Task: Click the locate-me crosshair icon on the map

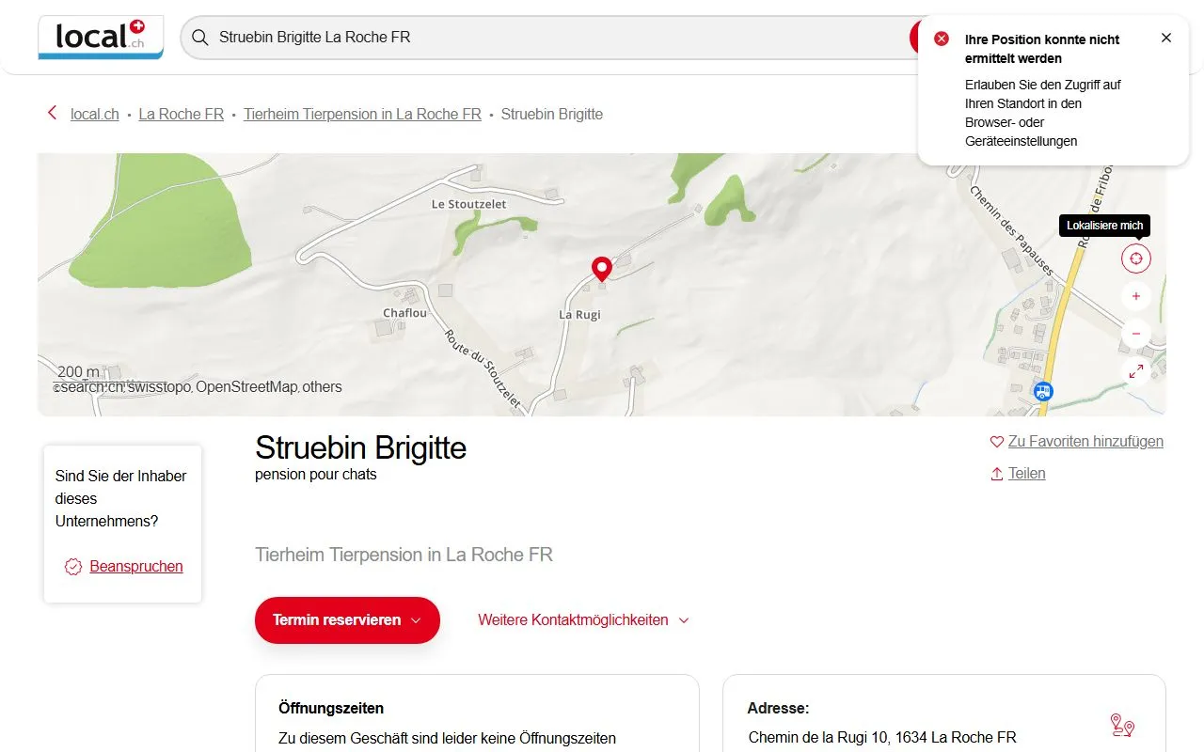Action: [1135, 258]
